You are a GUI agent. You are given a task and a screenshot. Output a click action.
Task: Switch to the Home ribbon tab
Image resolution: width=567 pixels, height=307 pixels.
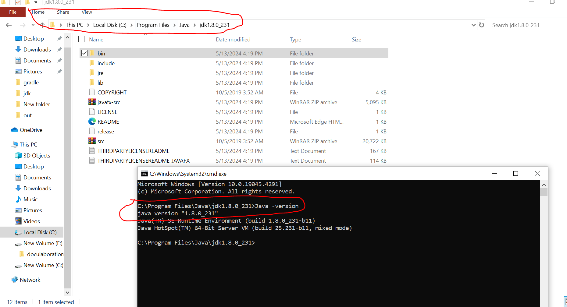(38, 12)
